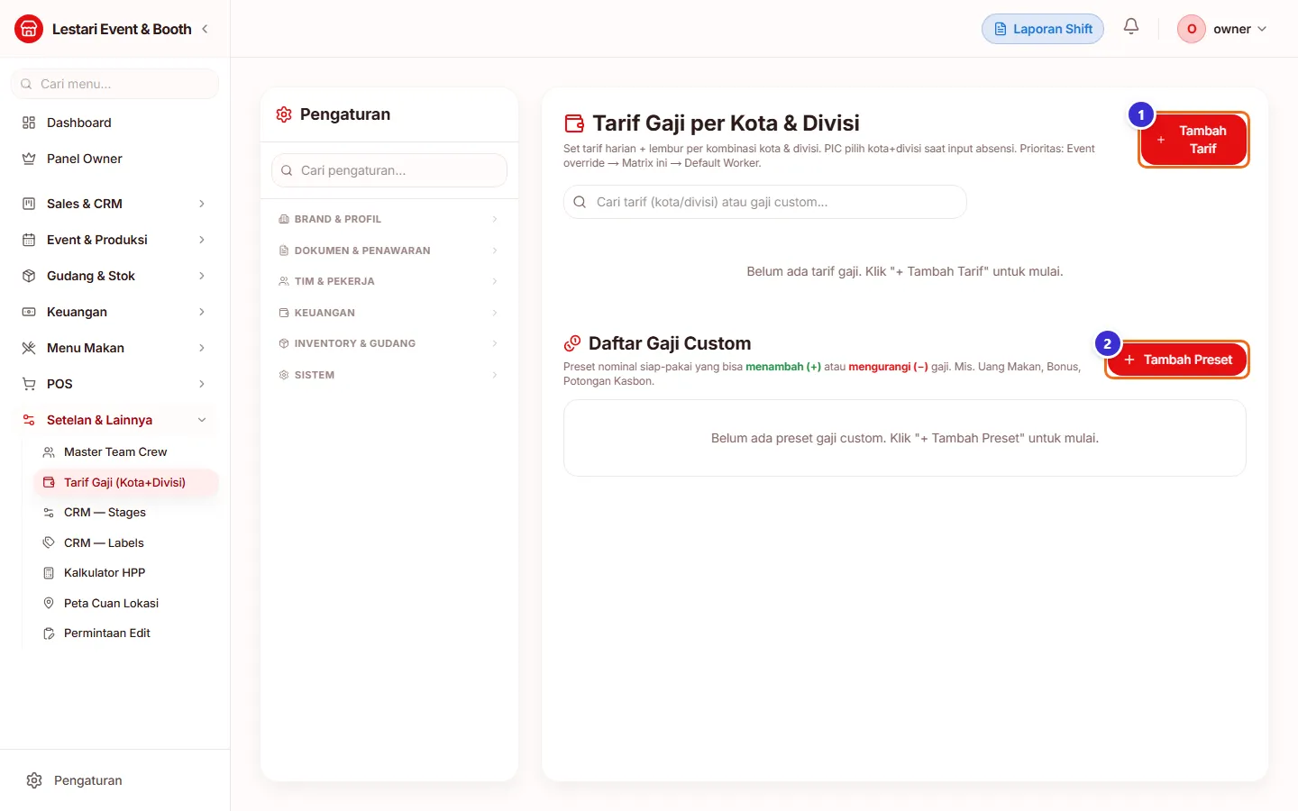Screen dimensions: 1298x811
Task: Open notifications via the bell icon
Action: click(1131, 27)
